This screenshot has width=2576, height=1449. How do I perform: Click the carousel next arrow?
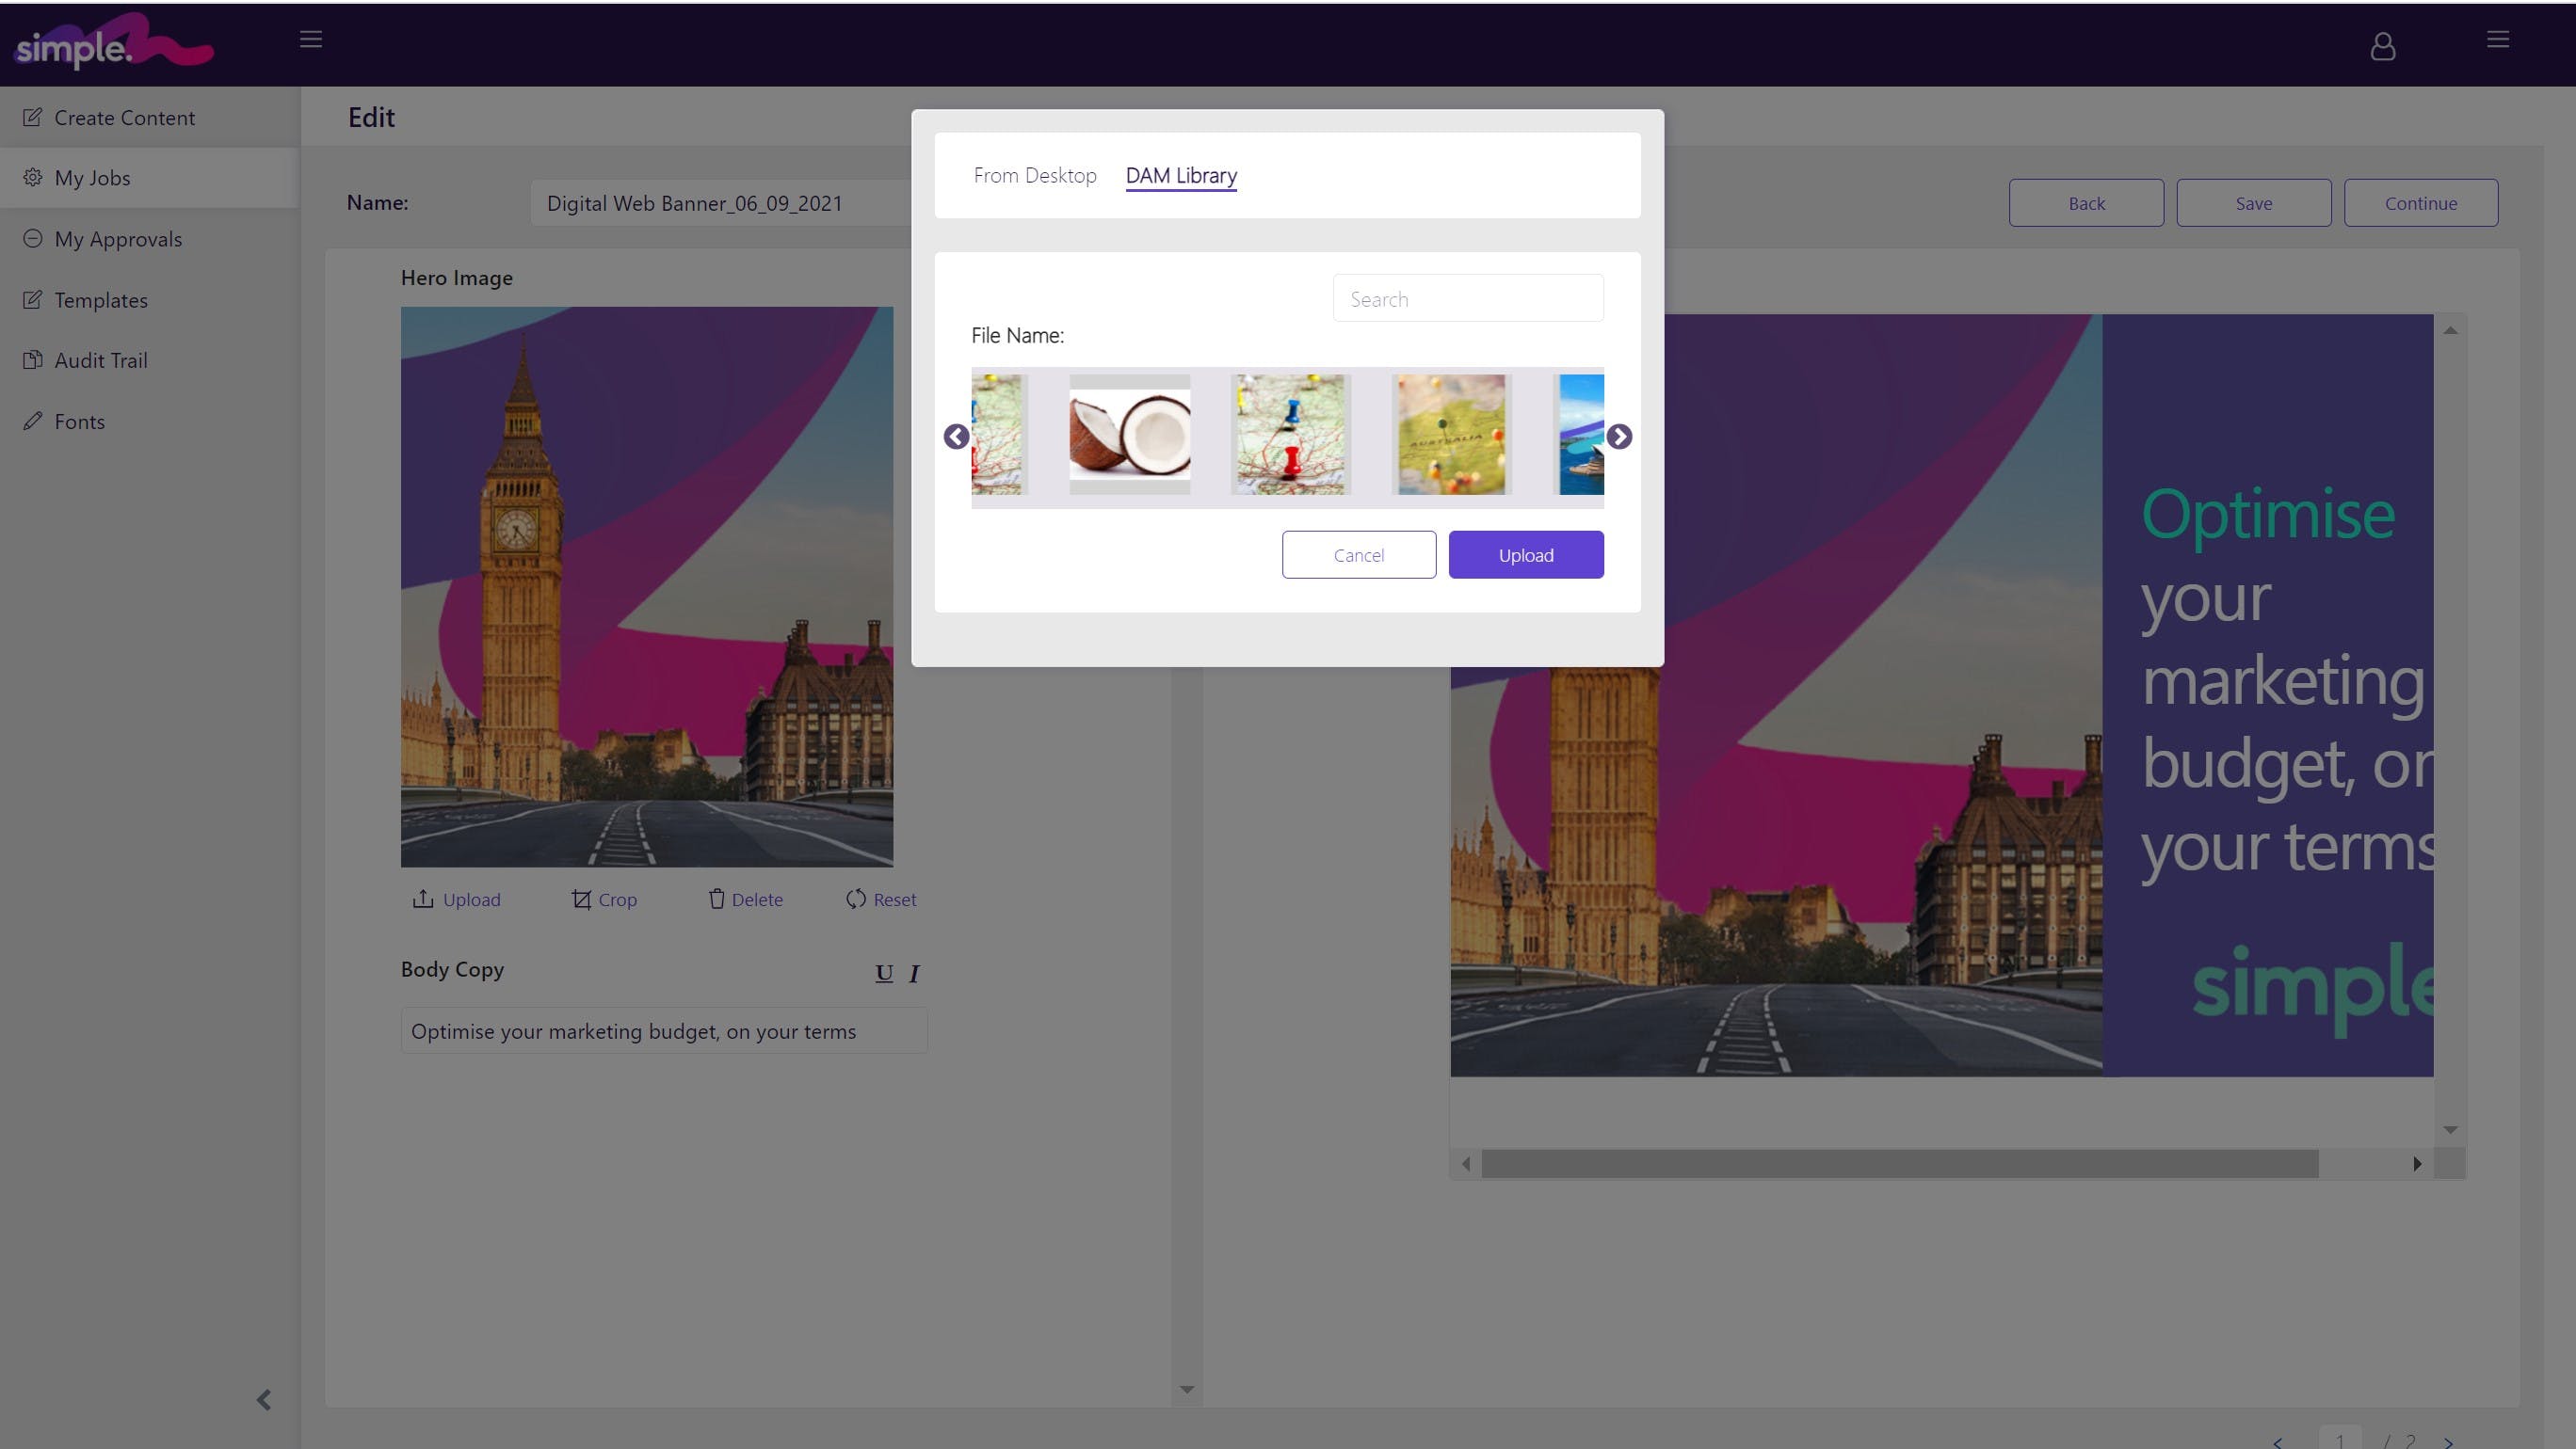[1619, 437]
